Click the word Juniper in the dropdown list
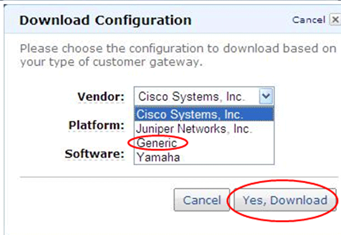341x235 pixels. [155, 128]
